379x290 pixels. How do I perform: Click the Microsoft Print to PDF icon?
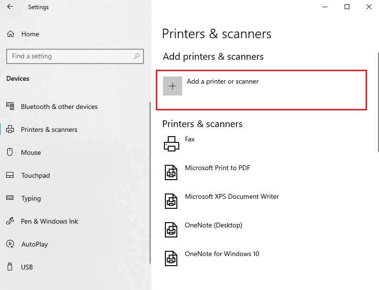[x=171, y=172]
